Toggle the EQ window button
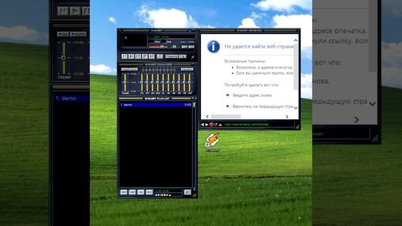The image size is (402, 226). click(185, 47)
